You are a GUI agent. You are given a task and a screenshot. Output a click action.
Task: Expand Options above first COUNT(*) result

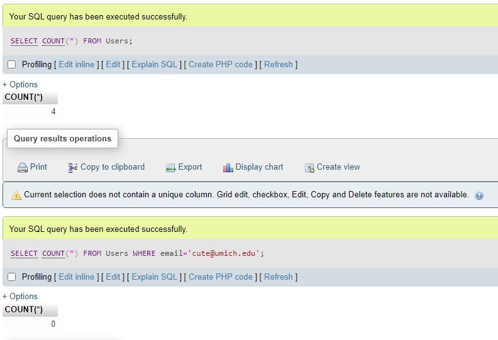point(20,84)
